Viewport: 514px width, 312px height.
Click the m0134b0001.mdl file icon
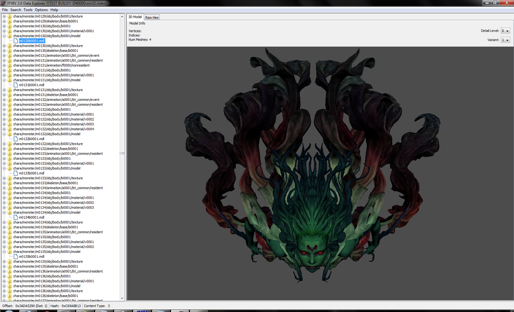pyautogui.click(x=16, y=217)
